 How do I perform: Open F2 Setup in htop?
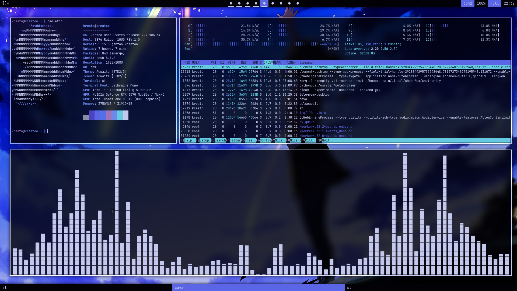204,140
